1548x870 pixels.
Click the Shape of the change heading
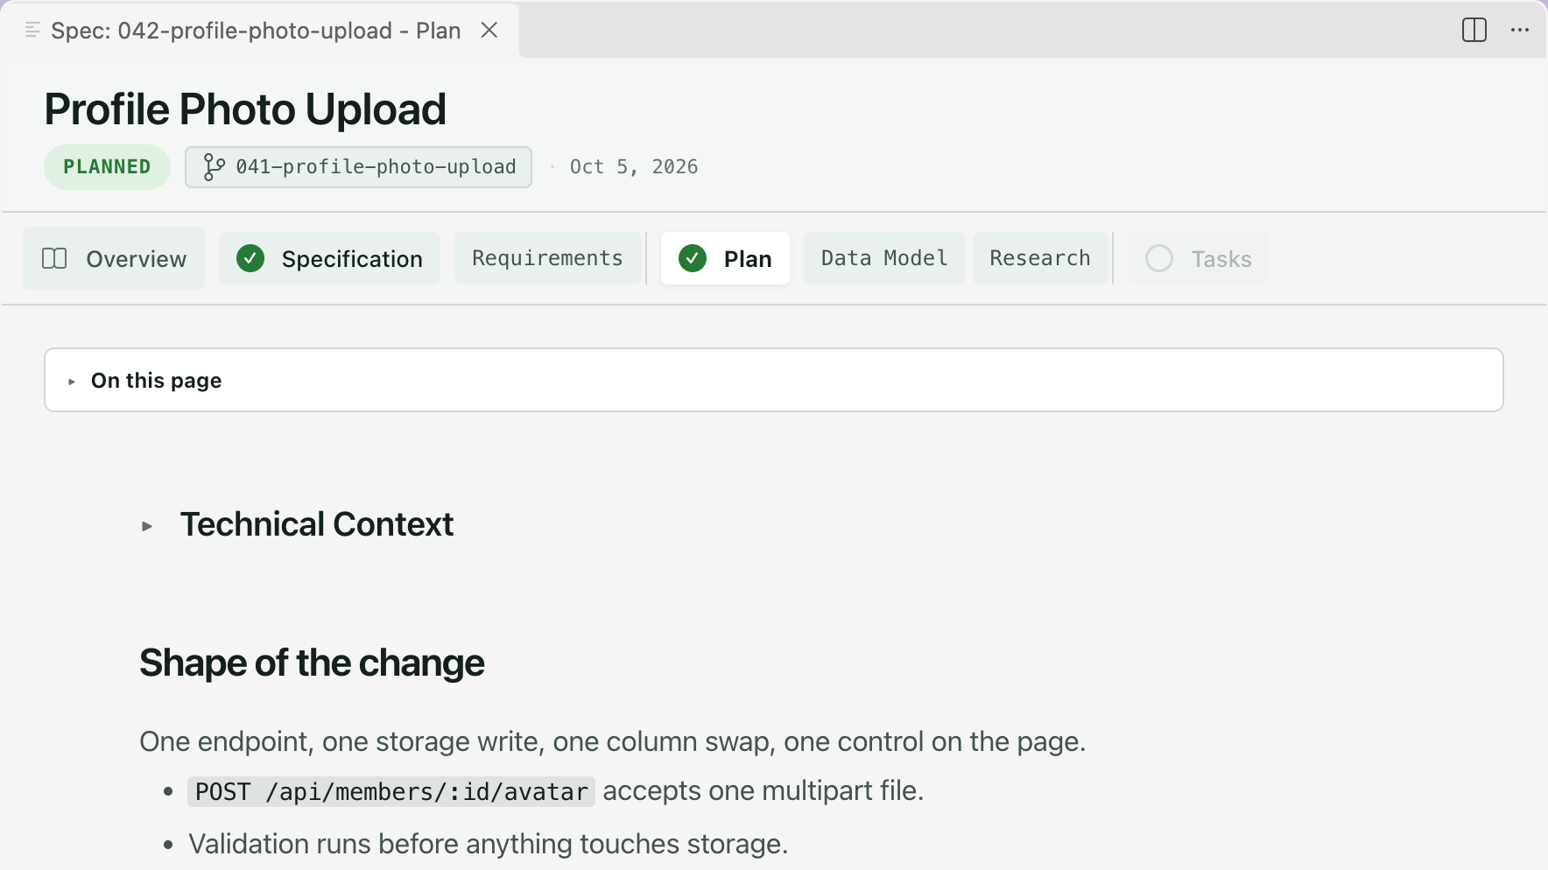pyautogui.click(x=312, y=663)
